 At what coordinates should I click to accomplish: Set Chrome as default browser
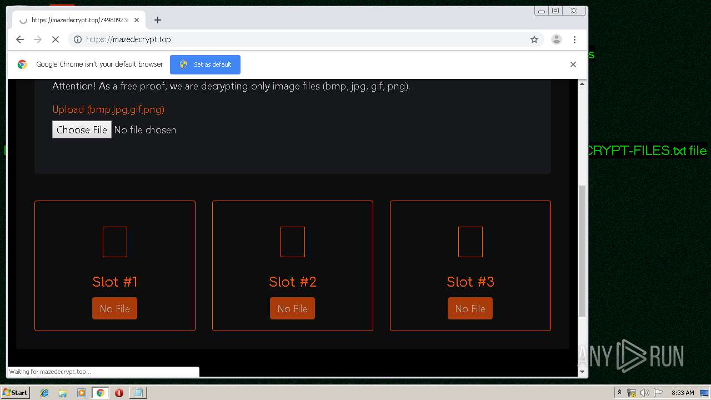pyautogui.click(x=205, y=64)
